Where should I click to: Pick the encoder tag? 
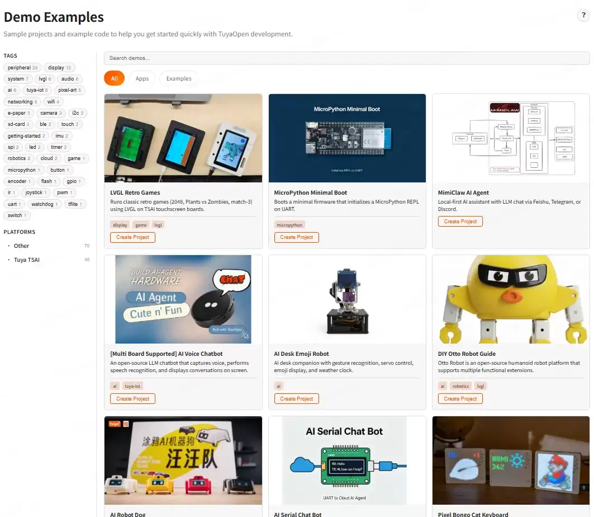pyautogui.click(x=20, y=181)
